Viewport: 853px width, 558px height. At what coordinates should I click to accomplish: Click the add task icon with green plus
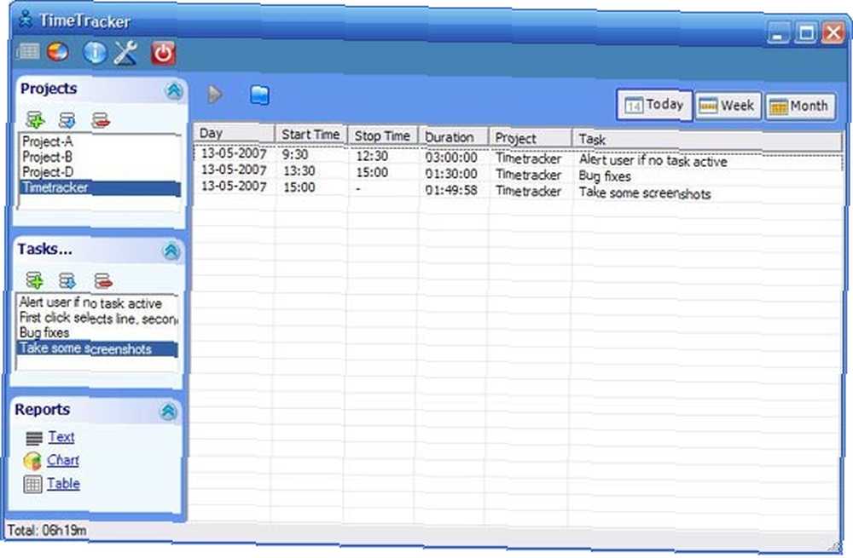point(35,280)
